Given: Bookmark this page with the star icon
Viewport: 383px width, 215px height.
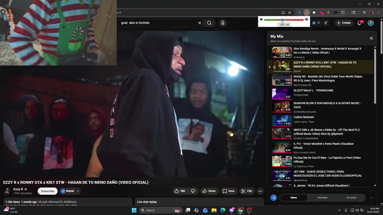Looking at the screenshot, I should (290, 13).
